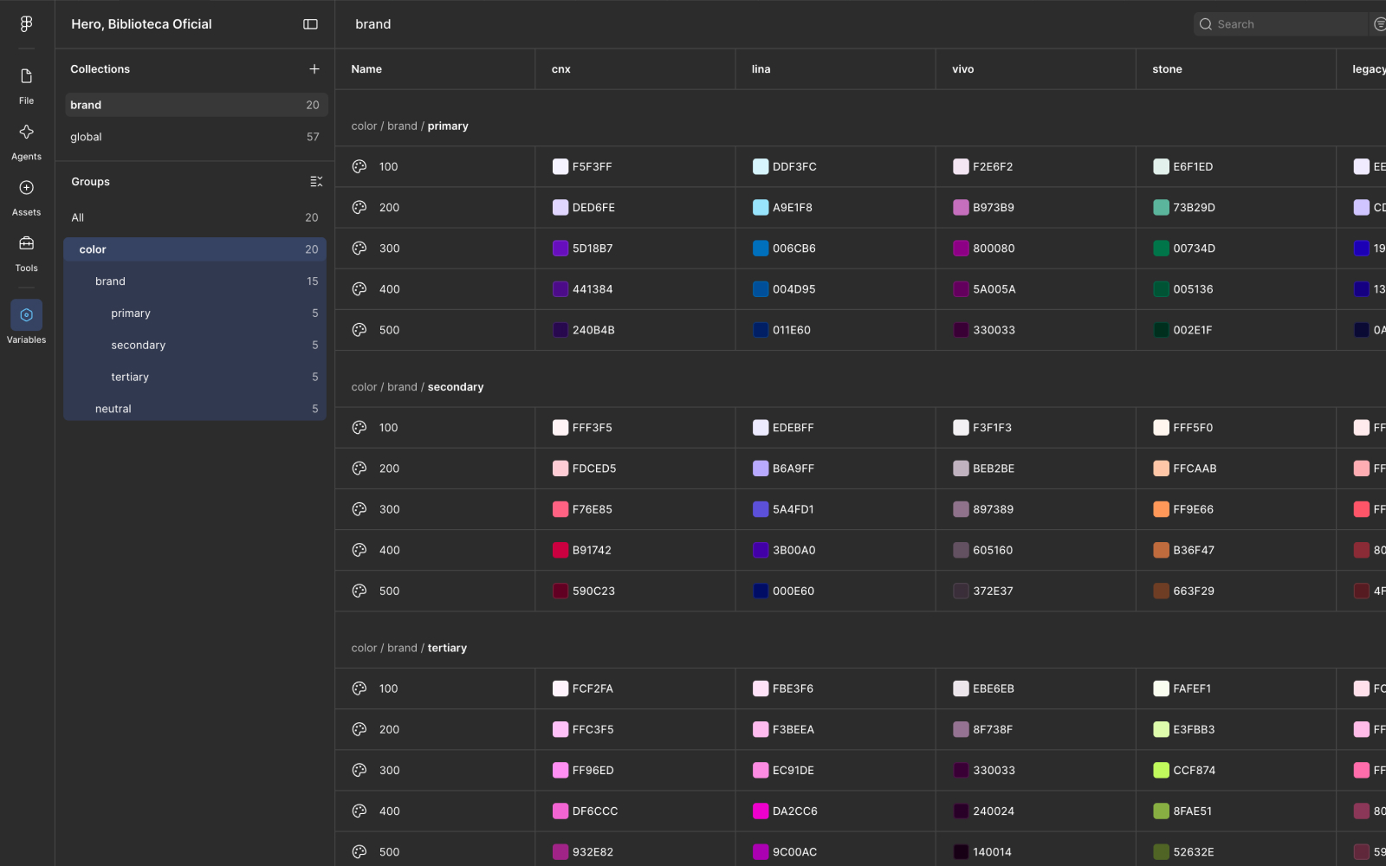Open the FF9E66 swatch in stone column
Screen dimensions: 1386x866
click(1161, 509)
